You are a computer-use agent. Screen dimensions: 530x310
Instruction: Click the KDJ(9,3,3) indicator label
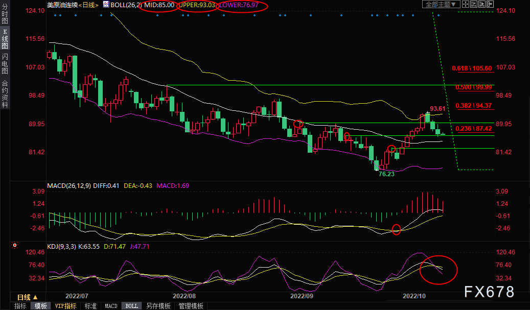point(62,247)
